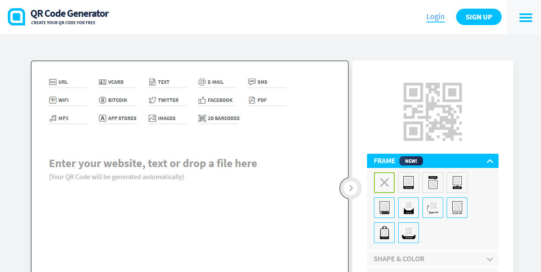Pick the MP3 music note icon
Viewport: 541px width, 272px height.
[53, 118]
